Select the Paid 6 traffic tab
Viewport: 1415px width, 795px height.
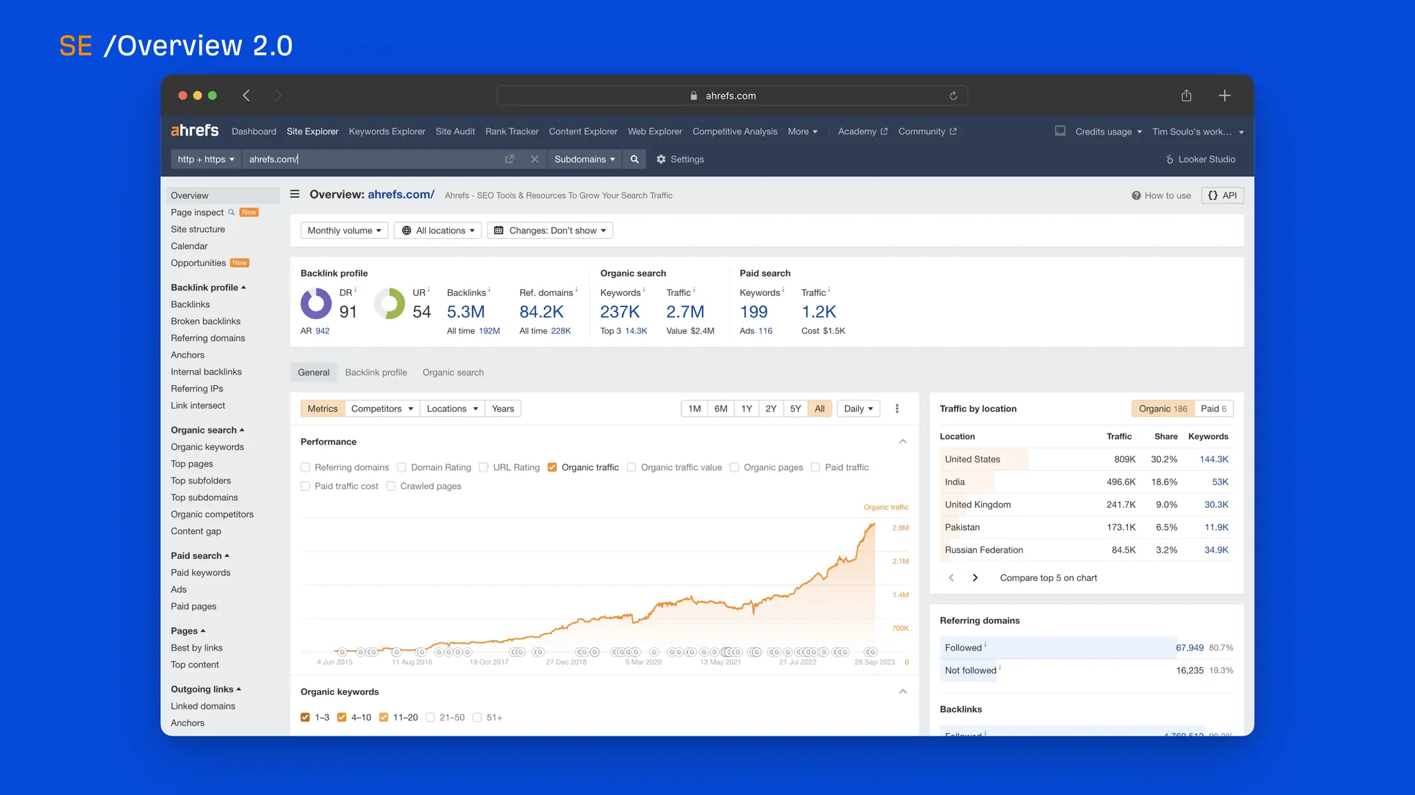click(x=1213, y=409)
